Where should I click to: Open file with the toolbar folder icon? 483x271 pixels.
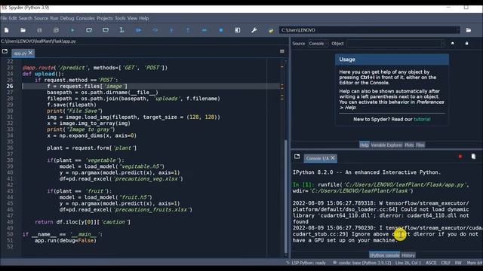pyautogui.click(x=23, y=30)
